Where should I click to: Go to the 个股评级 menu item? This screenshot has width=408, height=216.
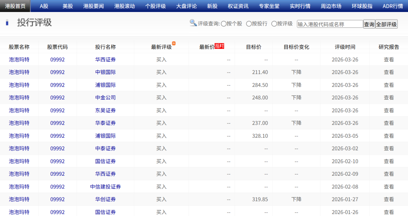155,6
